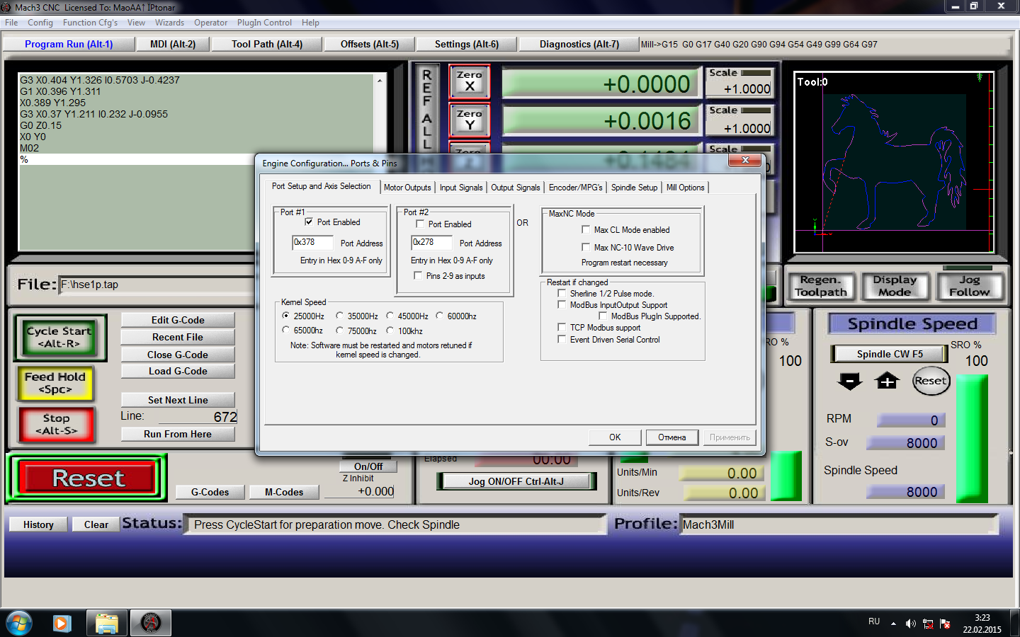The width and height of the screenshot is (1020, 637).
Task: Close the Ports & Pins dialog
Action: (x=745, y=161)
